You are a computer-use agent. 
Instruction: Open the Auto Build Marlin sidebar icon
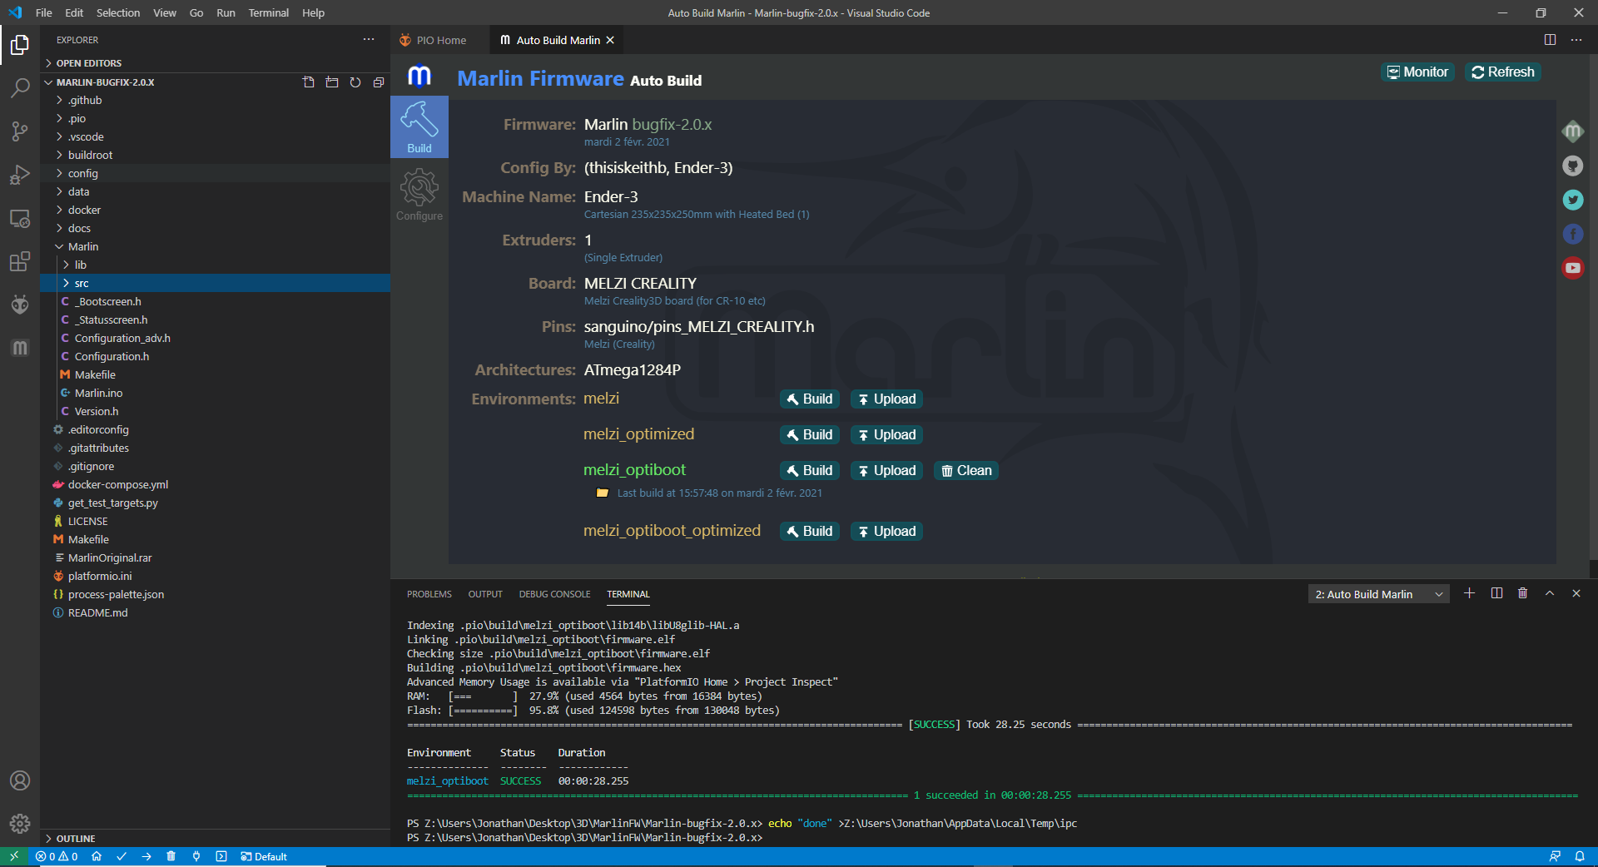(20, 348)
